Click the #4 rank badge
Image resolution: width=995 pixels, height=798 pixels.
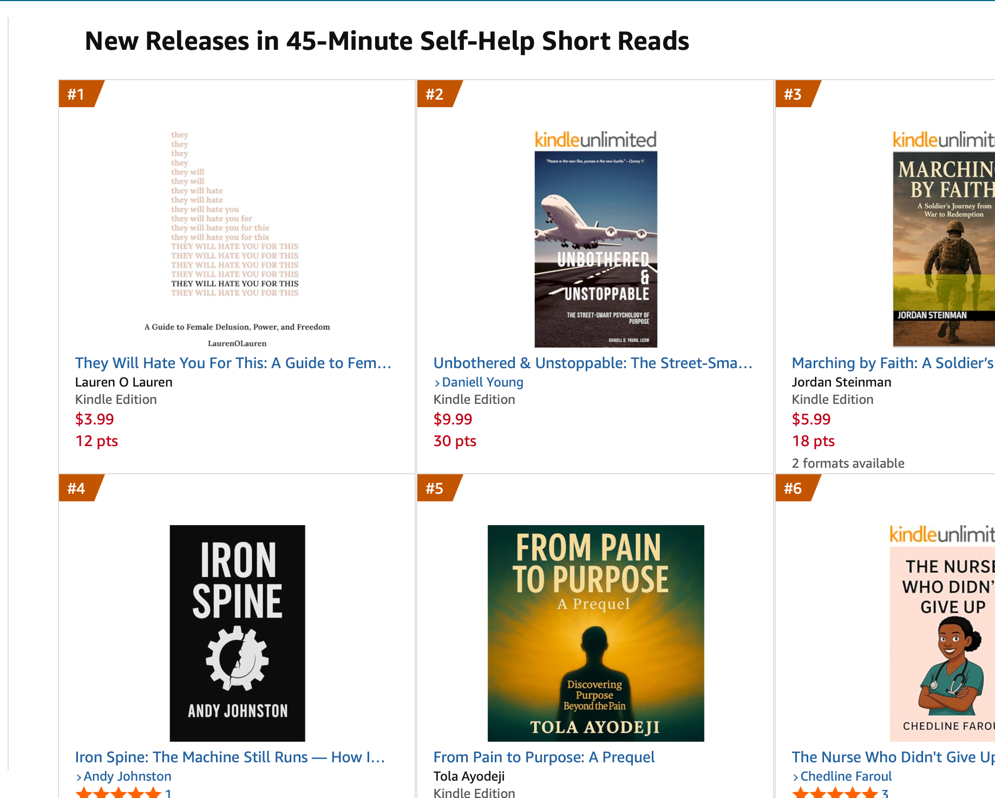click(x=76, y=488)
